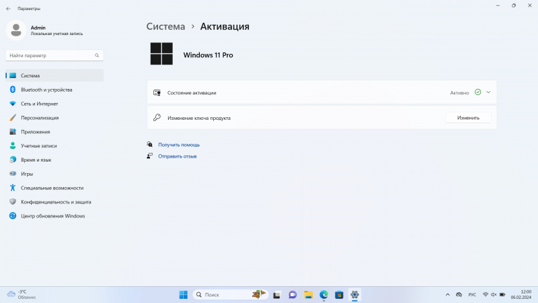Click the green Активно checkmark icon
The image size is (538, 303).
coord(477,92)
